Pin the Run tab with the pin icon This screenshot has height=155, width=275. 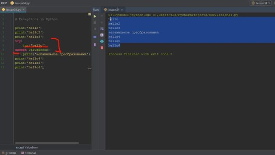[95, 45]
